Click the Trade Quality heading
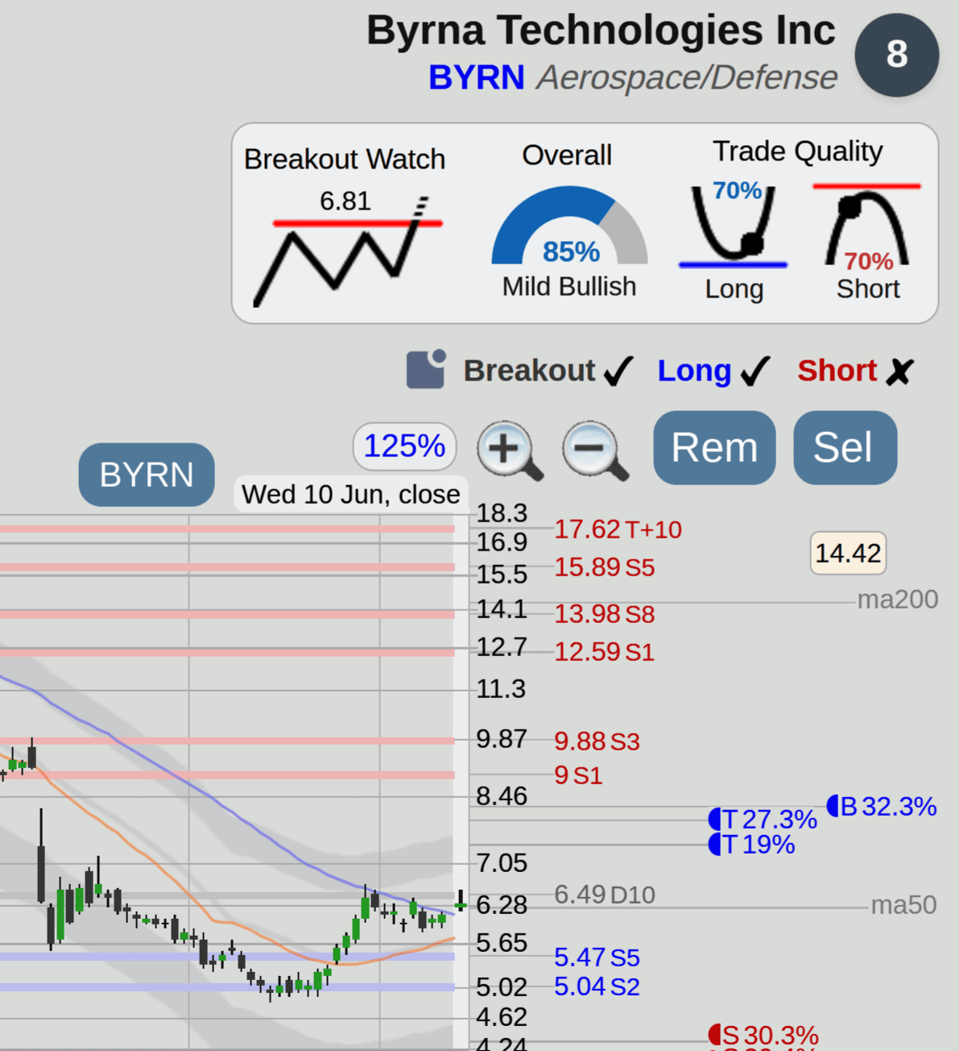The image size is (959, 1051). 798,152
